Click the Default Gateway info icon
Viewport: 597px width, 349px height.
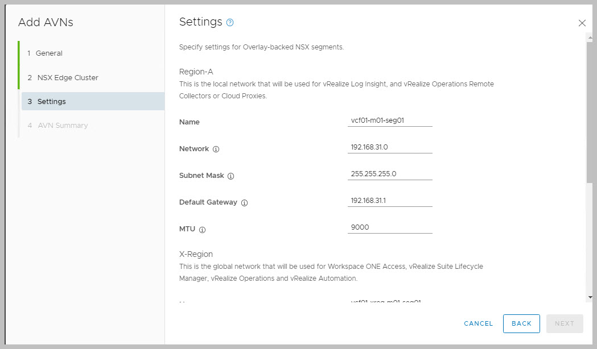(244, 203)
